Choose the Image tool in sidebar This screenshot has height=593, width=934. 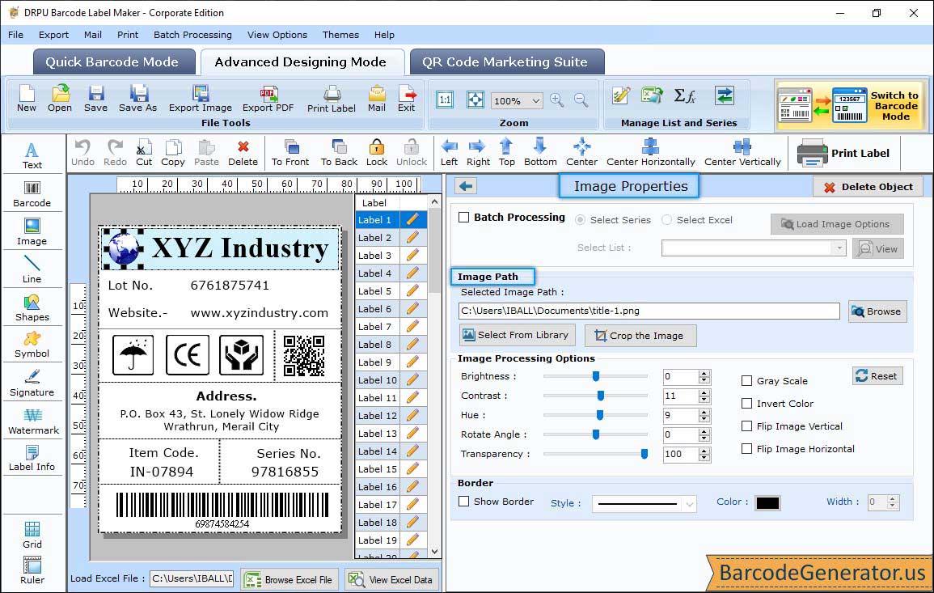[x=32, y=232]
